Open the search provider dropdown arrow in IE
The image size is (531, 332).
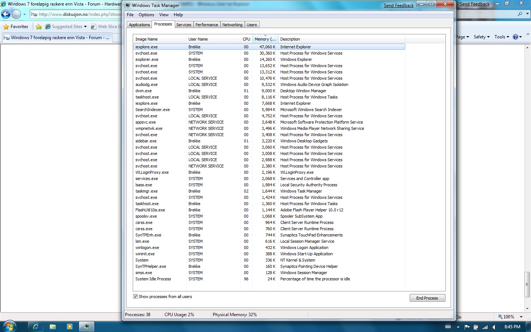[527, 14]
